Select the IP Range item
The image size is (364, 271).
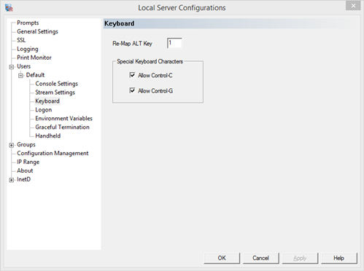click(28, 162)
